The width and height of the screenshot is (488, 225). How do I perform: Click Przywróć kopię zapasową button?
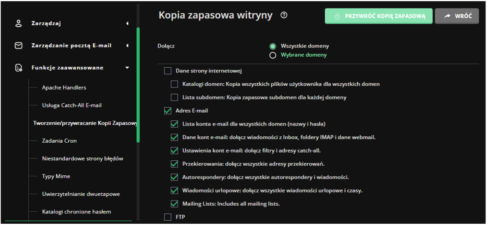pos(378,16)
